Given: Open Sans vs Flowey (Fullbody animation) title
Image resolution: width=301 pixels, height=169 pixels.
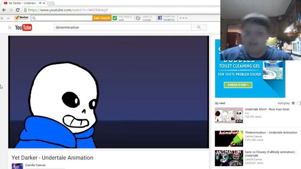Looking at the screenshot, I should (270, 154).
